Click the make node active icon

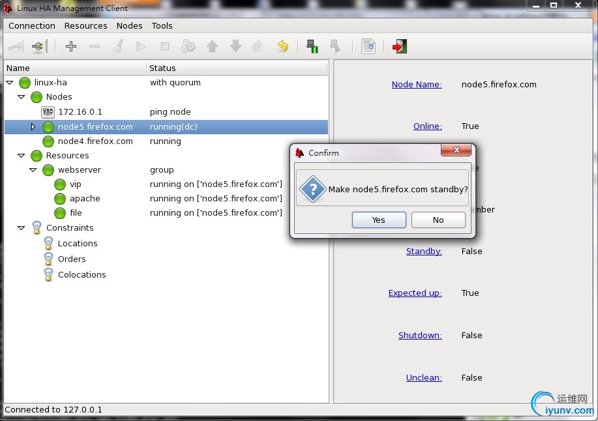tap(335, 46)
